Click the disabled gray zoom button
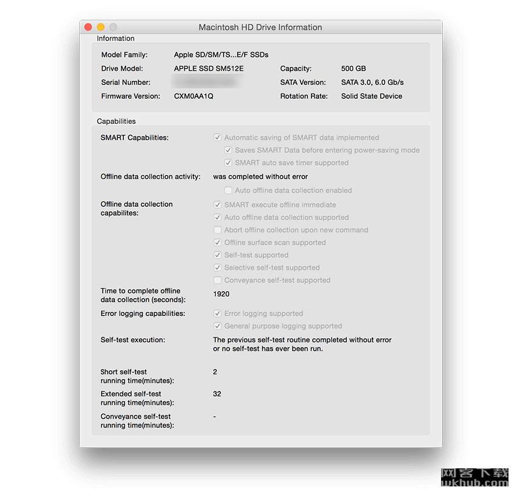Screen dimensions: 523x498 pos(113,27)
